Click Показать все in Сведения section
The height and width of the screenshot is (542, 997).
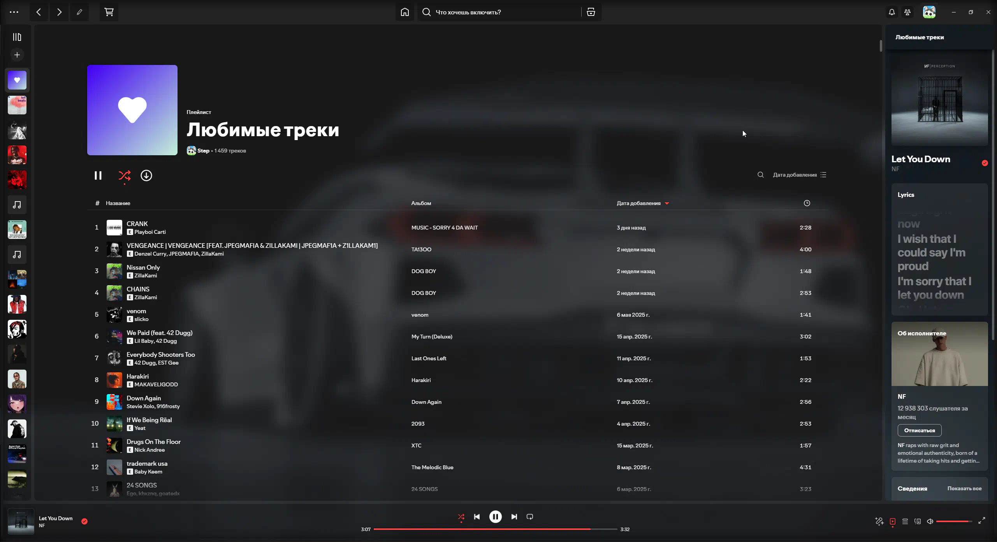coord(964,488)
